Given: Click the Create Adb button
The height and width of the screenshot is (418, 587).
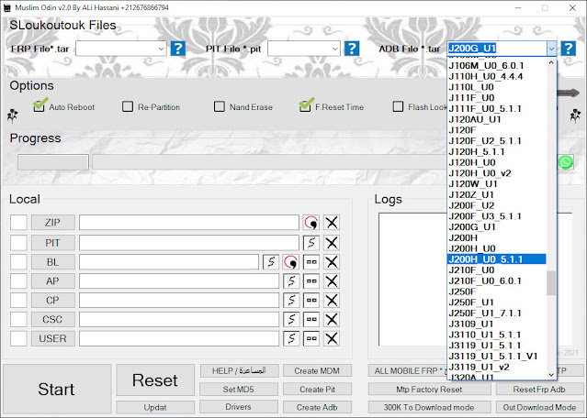Looking at the screenshot, I should point(317,407).
